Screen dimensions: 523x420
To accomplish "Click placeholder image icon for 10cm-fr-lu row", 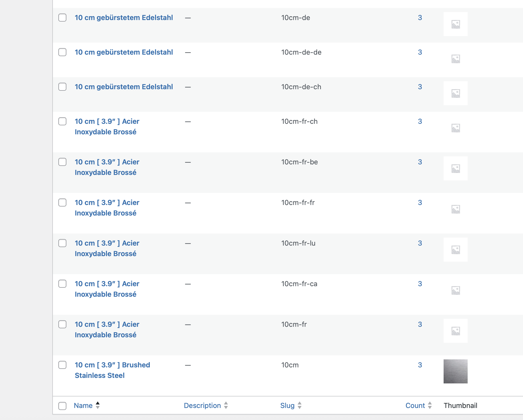I will coord(455,250).
